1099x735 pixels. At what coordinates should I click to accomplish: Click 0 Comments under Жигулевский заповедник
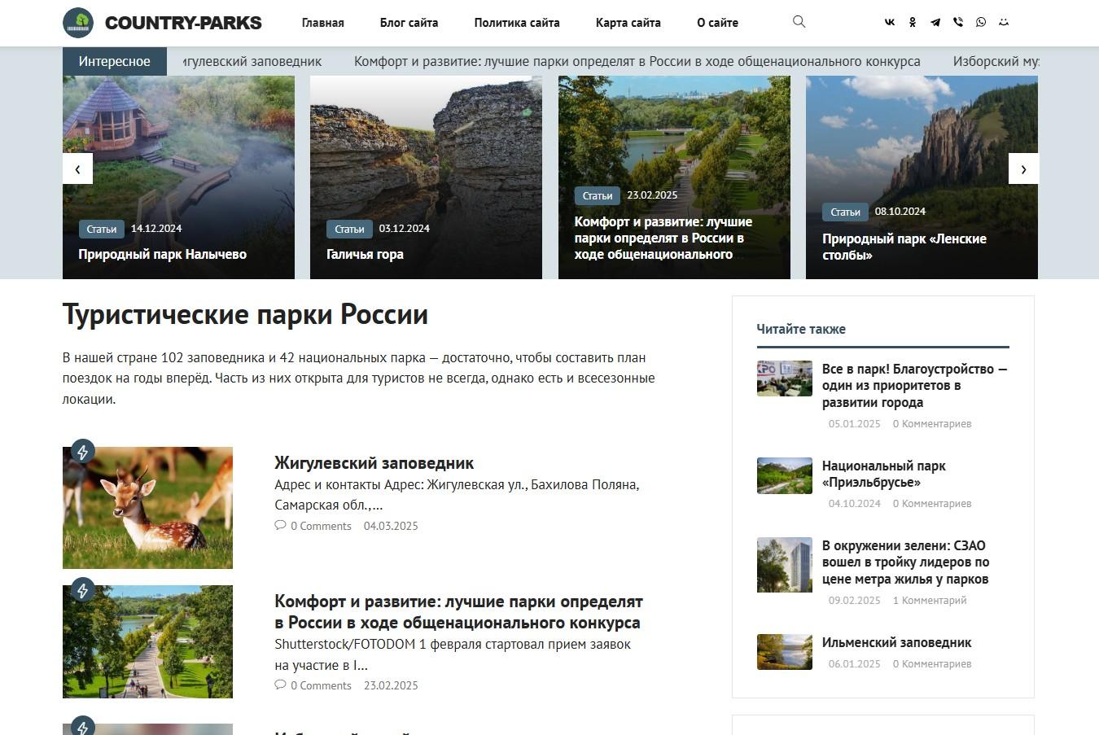[x=321, y=526]
